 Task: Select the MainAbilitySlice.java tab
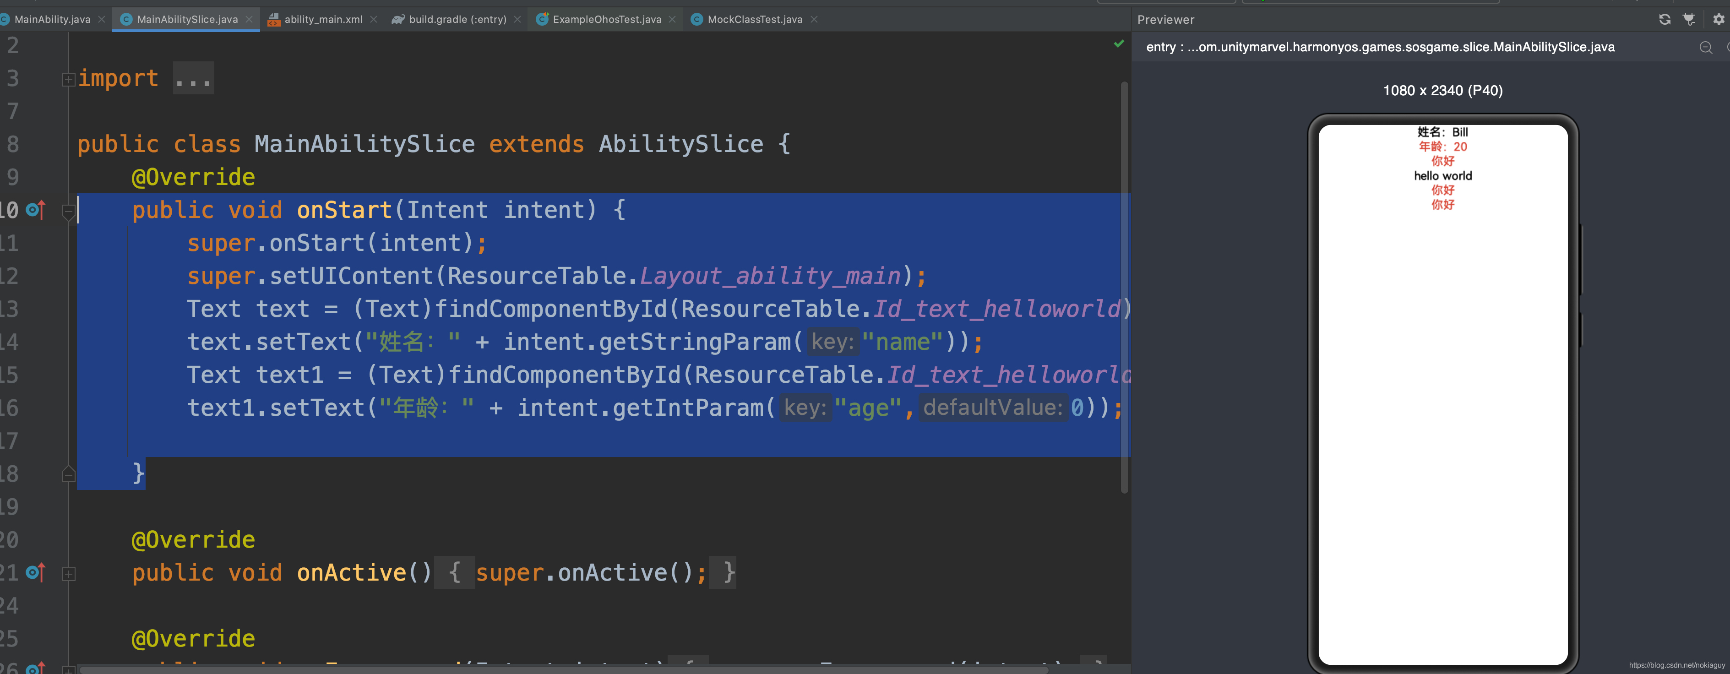(187, 20)
